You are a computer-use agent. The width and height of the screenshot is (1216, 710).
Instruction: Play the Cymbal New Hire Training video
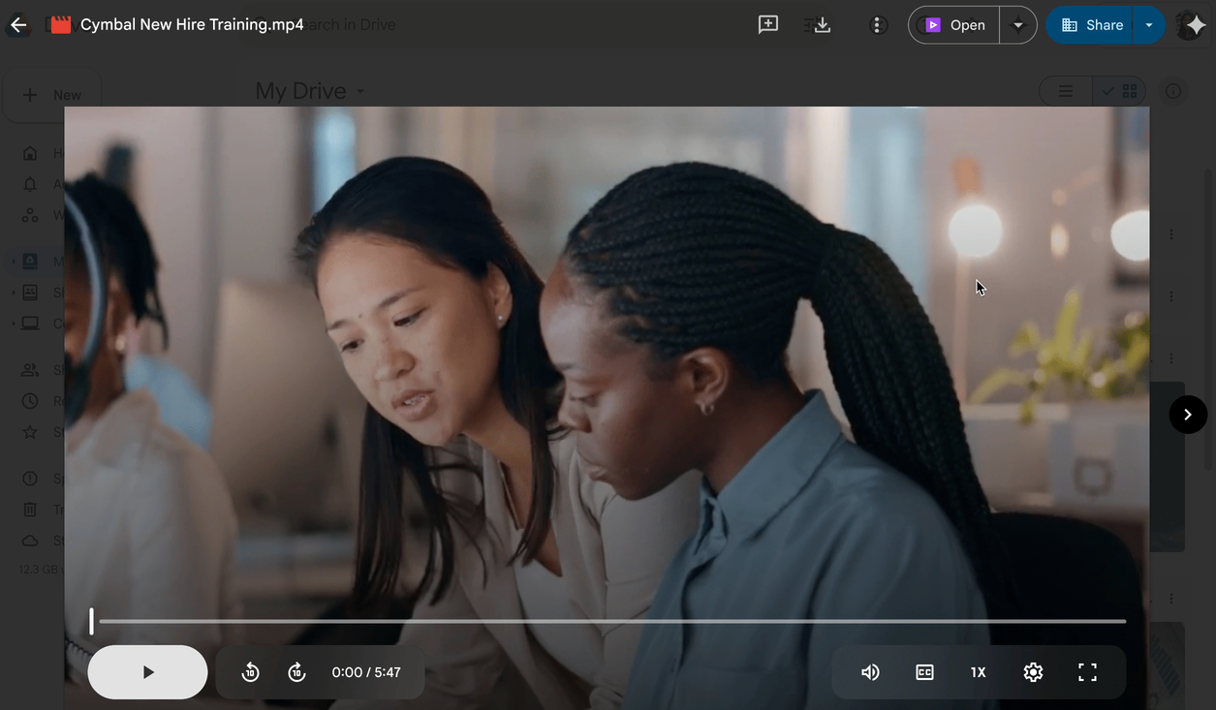[x=147, y=672]
